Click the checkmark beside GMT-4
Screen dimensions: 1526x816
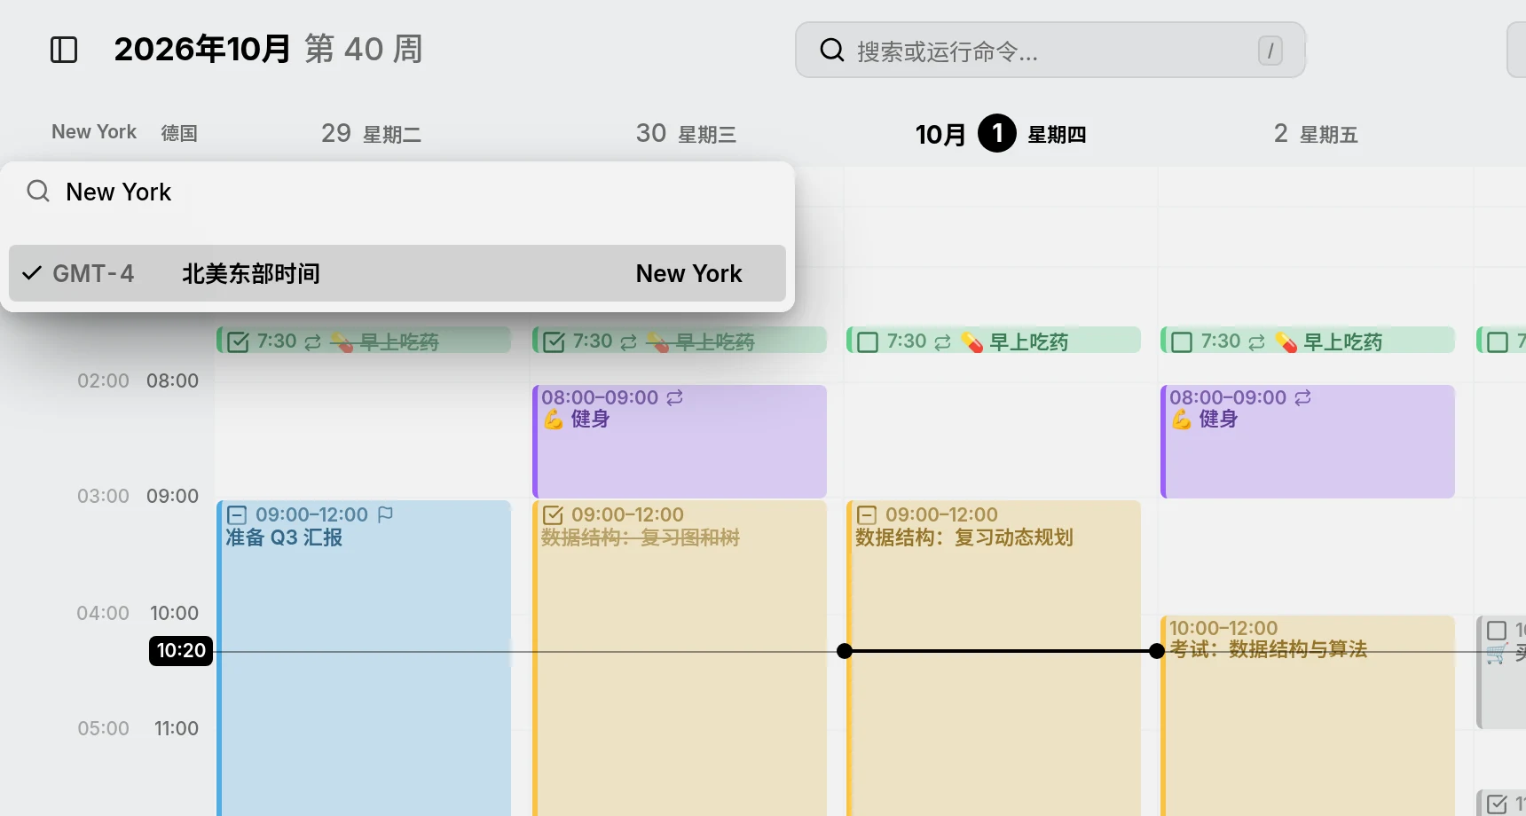point(32,273)
